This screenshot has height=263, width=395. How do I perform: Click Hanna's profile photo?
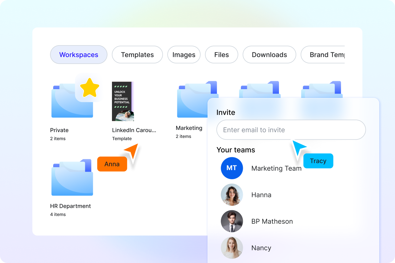pos(232,195)
